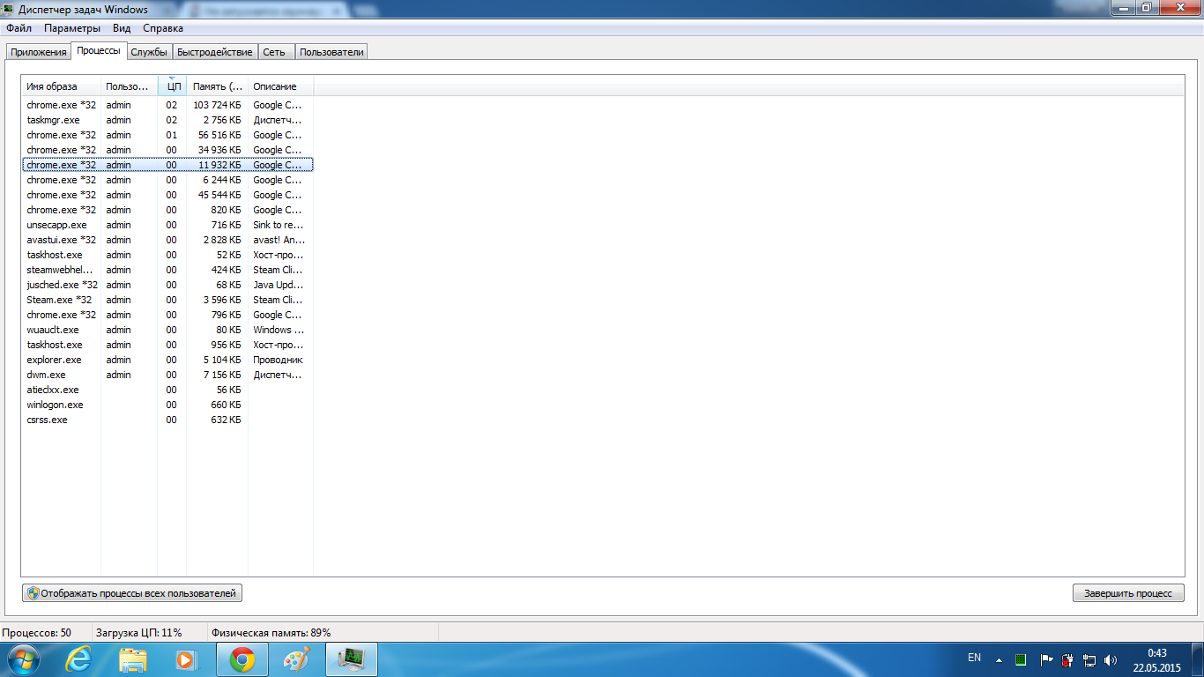Click the Завершить процесс button
The image size is (1204, 677).
click(1128, 593)
